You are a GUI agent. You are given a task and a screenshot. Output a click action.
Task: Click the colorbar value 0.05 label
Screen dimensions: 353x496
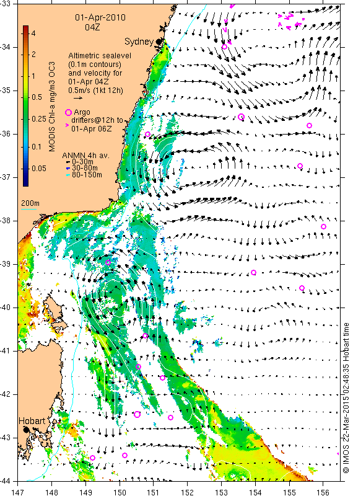click(38, 168)
